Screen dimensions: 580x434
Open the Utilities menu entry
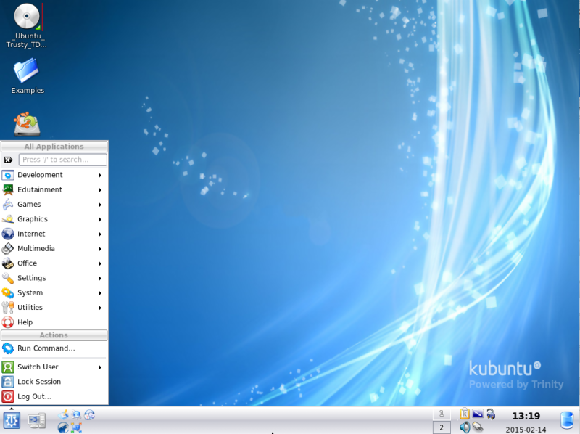(x=54, y=308)
